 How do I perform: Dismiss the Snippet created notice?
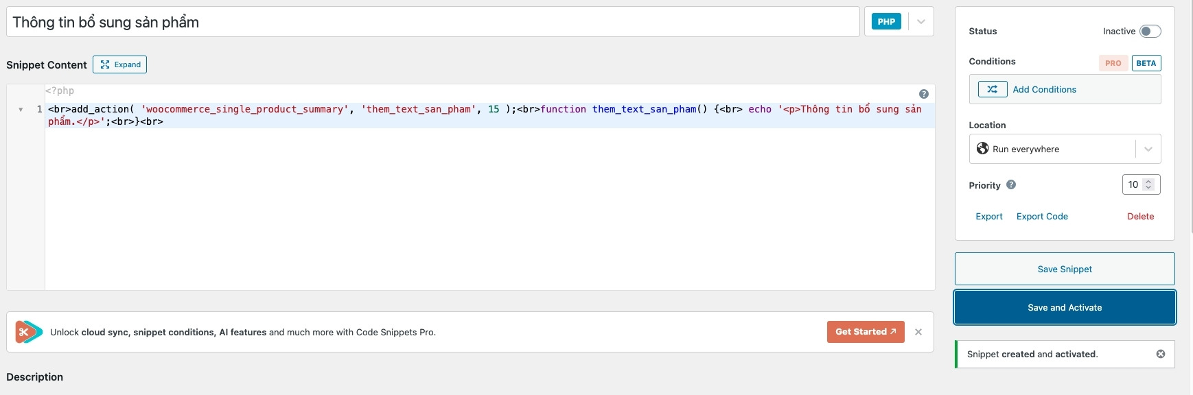click(1161, 354)
